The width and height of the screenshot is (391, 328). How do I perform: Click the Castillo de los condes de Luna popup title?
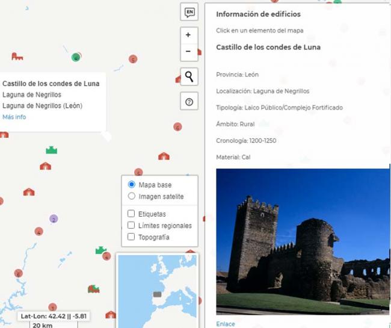coord(51,84)
